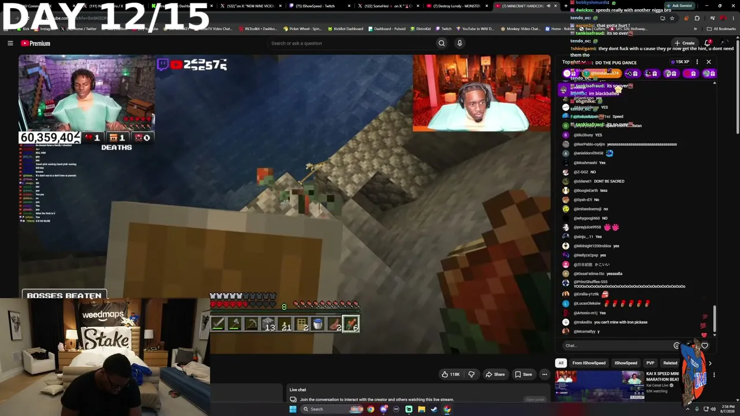Screen dimensions: 740x416
Task: Open options for the Kai Cenat Live video
Action: coord(714,375)
